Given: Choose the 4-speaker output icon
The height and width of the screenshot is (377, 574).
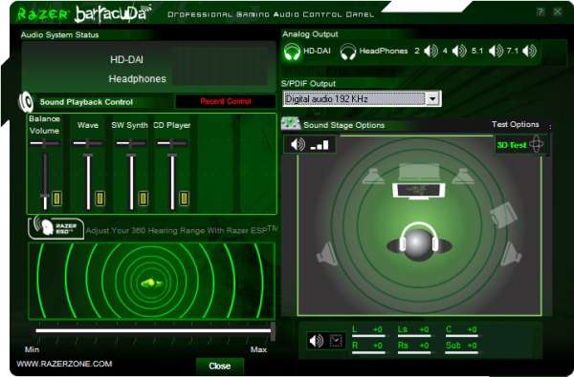Looking at the screenshot, I should click(459, 51).
